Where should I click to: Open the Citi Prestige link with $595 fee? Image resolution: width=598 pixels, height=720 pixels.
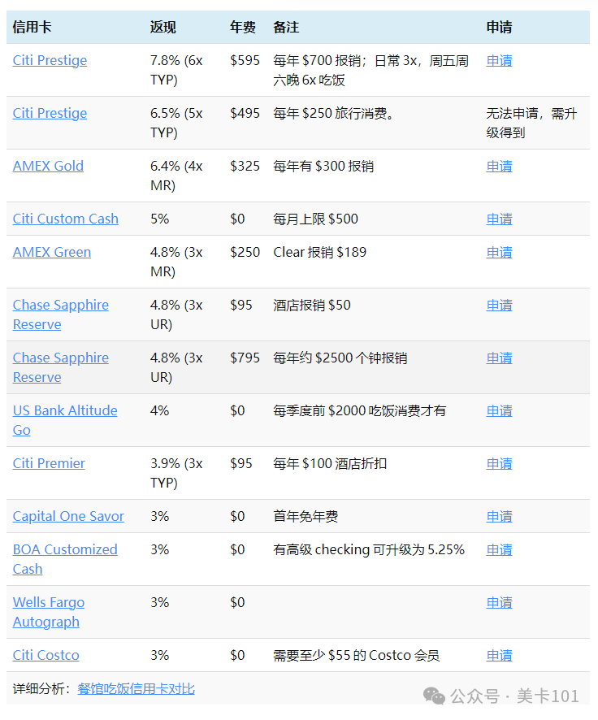tap(50, 60)
